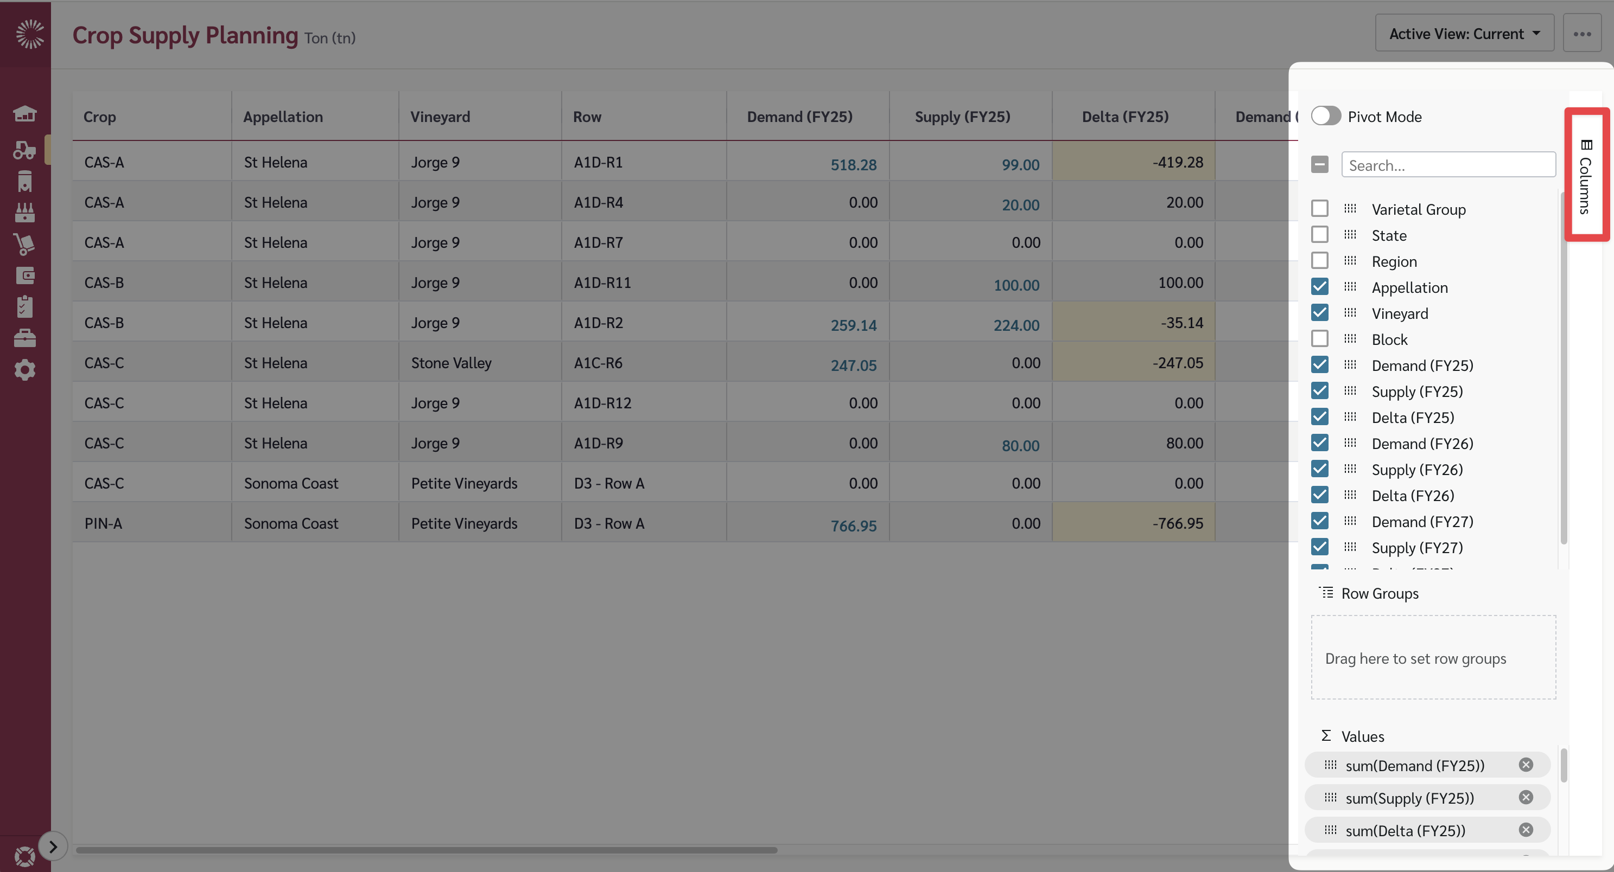Open the wallet/finance section
The height and width of the screenshot is (872, 1614).
(x=25, y=274)
